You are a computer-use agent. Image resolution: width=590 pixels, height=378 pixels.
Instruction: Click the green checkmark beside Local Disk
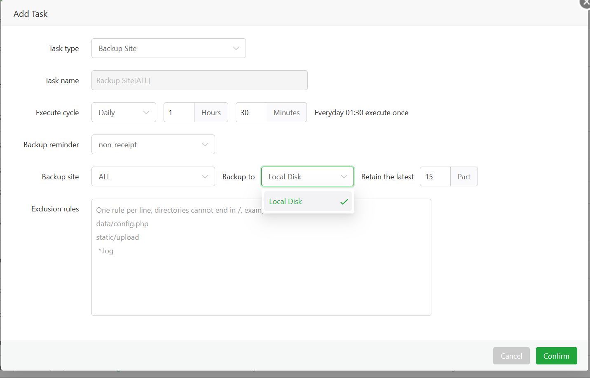344,202
